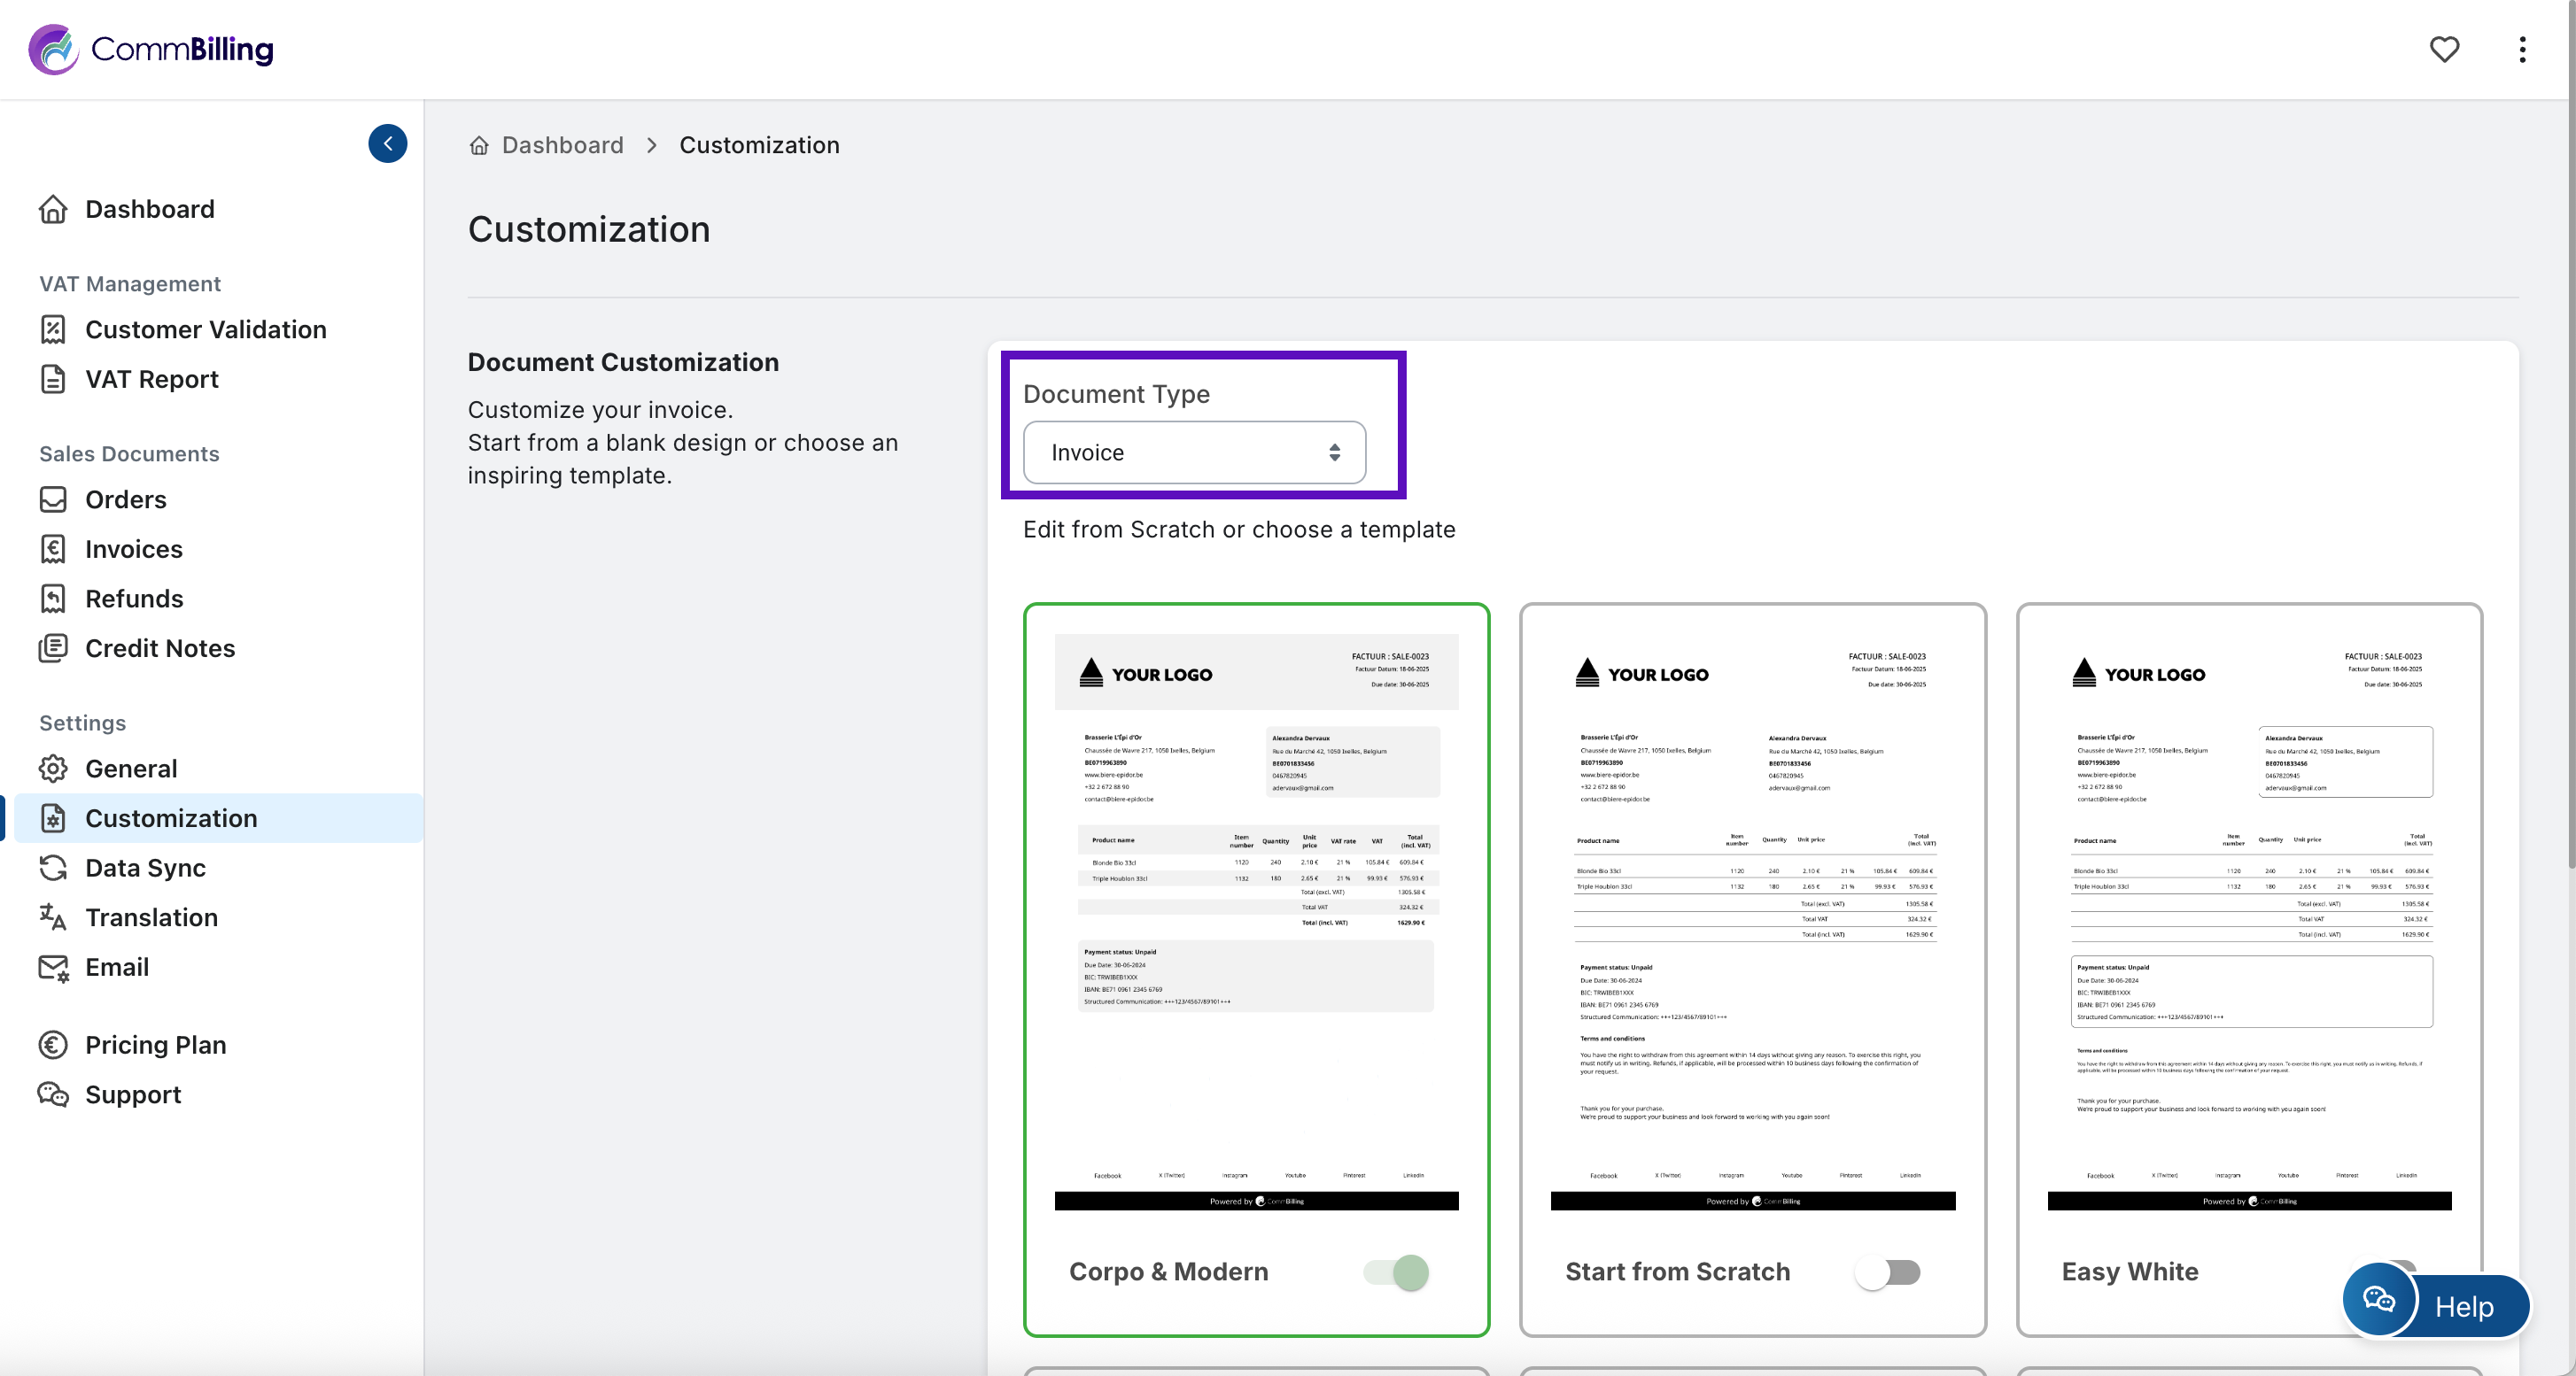Click the Credit Notes sidebar icon

tap(53, 647)
